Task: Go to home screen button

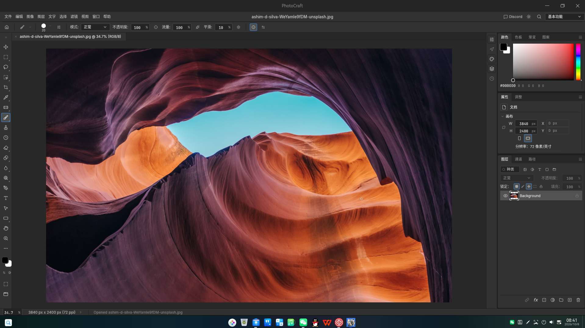Action: (7, 27)
